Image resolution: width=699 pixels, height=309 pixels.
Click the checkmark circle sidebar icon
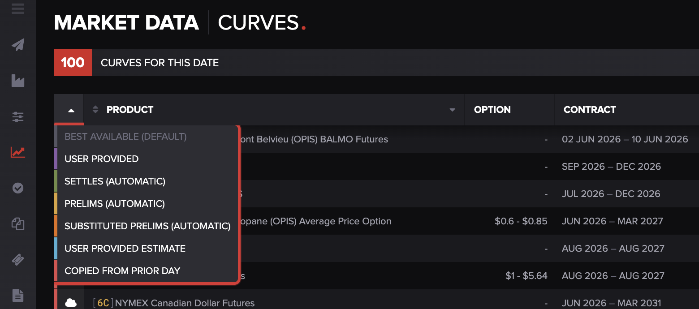18,188
